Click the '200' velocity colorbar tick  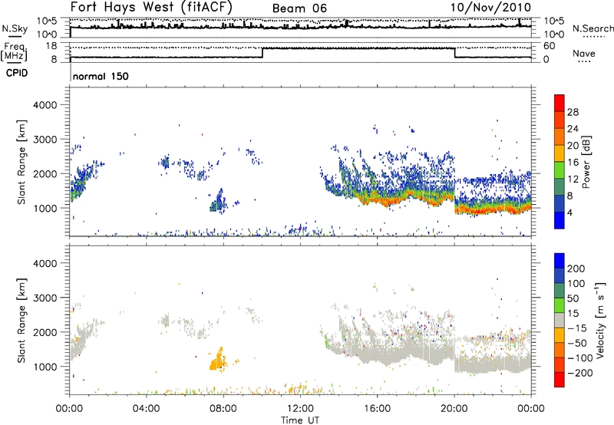(x=576, y=269)
